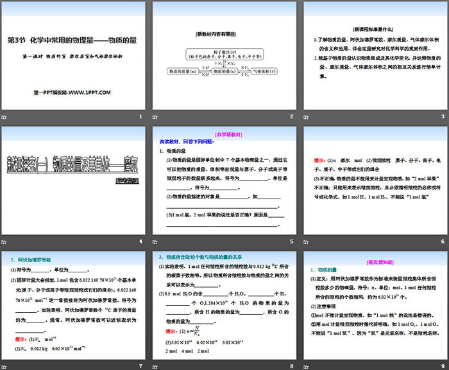
Task: Click the animation star icon under slide 8
Action: pyautogui.click(x=156, y=365)
